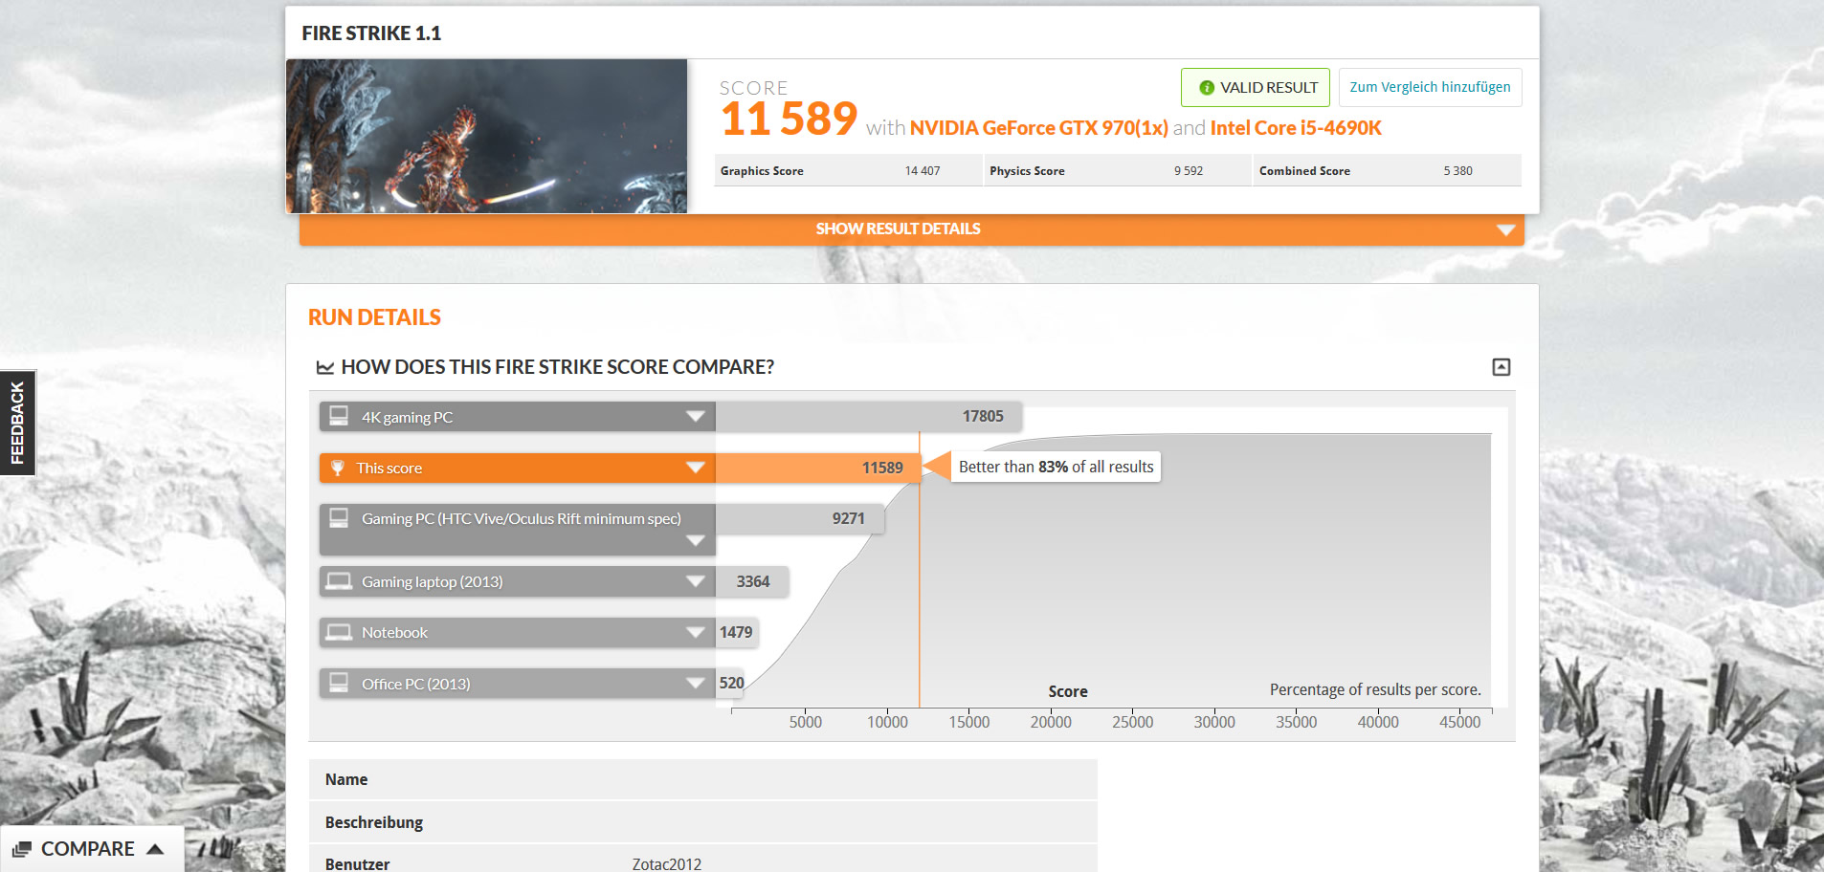Expand the Gaming PC HTC Vive dropdown arrow

tap(696, 540)
